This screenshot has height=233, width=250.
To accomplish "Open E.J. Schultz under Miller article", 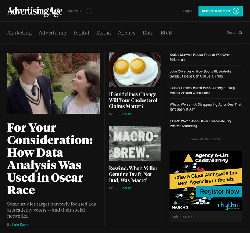I will tap(122, 188).
